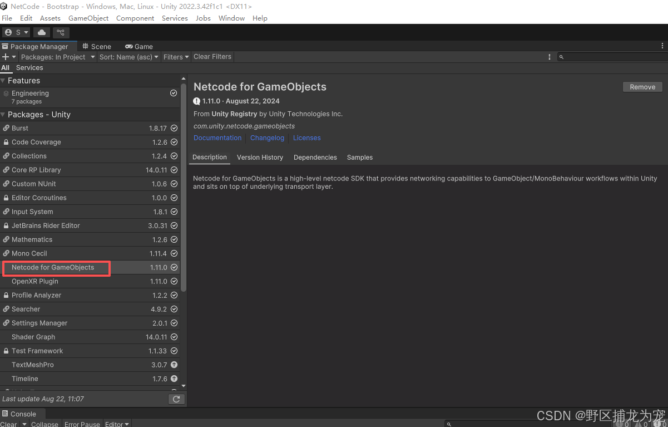This screenshot has width=668, height=427.
Task: Click the Editor Coroutines lock icon
Action: click(x=6, y=198)
